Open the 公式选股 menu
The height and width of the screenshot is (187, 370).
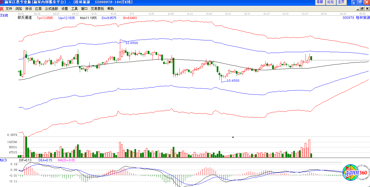pos(52,9)
